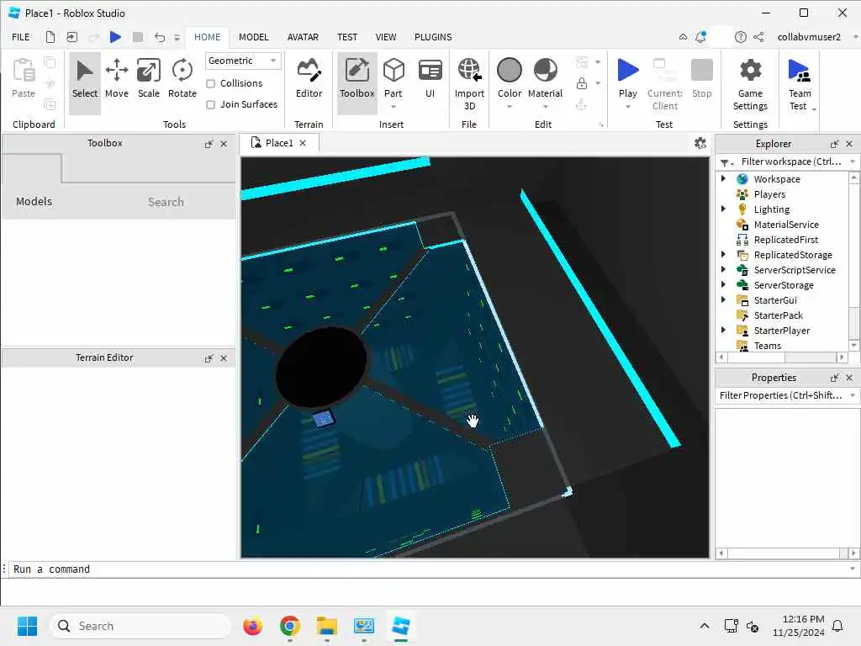Expand ServerScriptService node
Image resolution: width=861 pixels, height=646 pixels.
723,269
